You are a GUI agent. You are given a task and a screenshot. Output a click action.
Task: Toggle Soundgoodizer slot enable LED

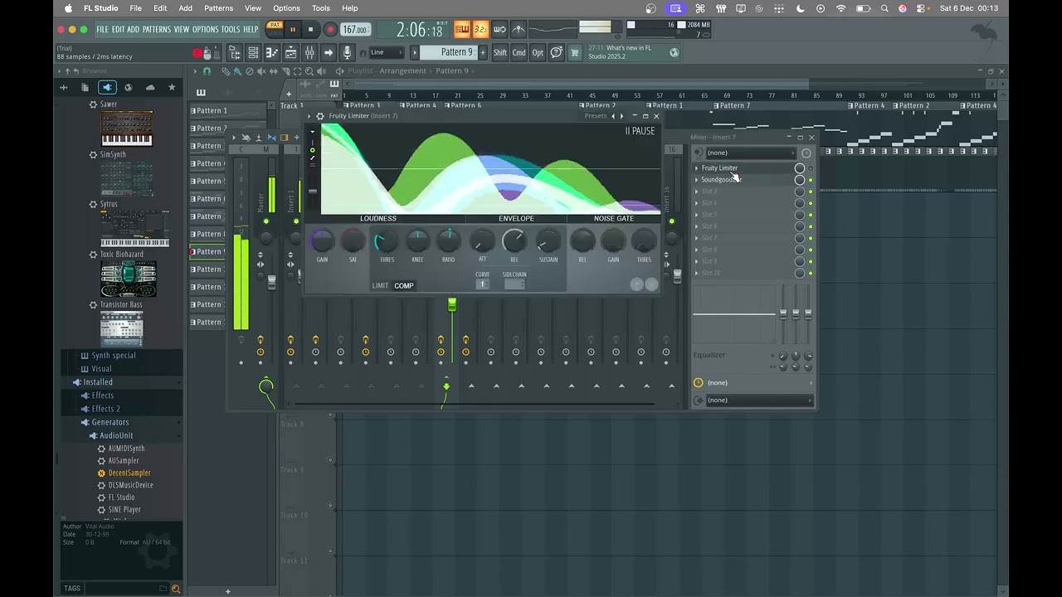[811, 180]
